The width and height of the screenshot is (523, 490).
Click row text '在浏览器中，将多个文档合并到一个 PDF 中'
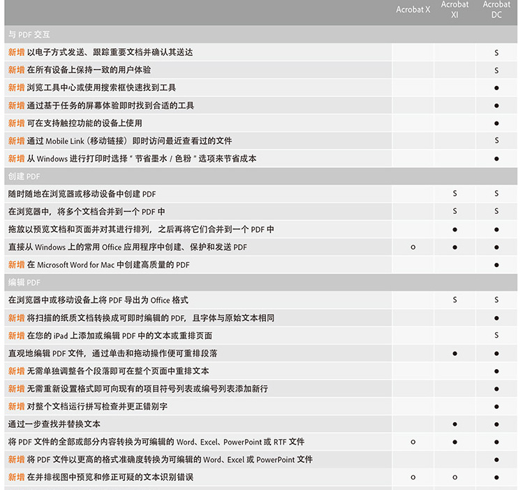tap(87, 212)
